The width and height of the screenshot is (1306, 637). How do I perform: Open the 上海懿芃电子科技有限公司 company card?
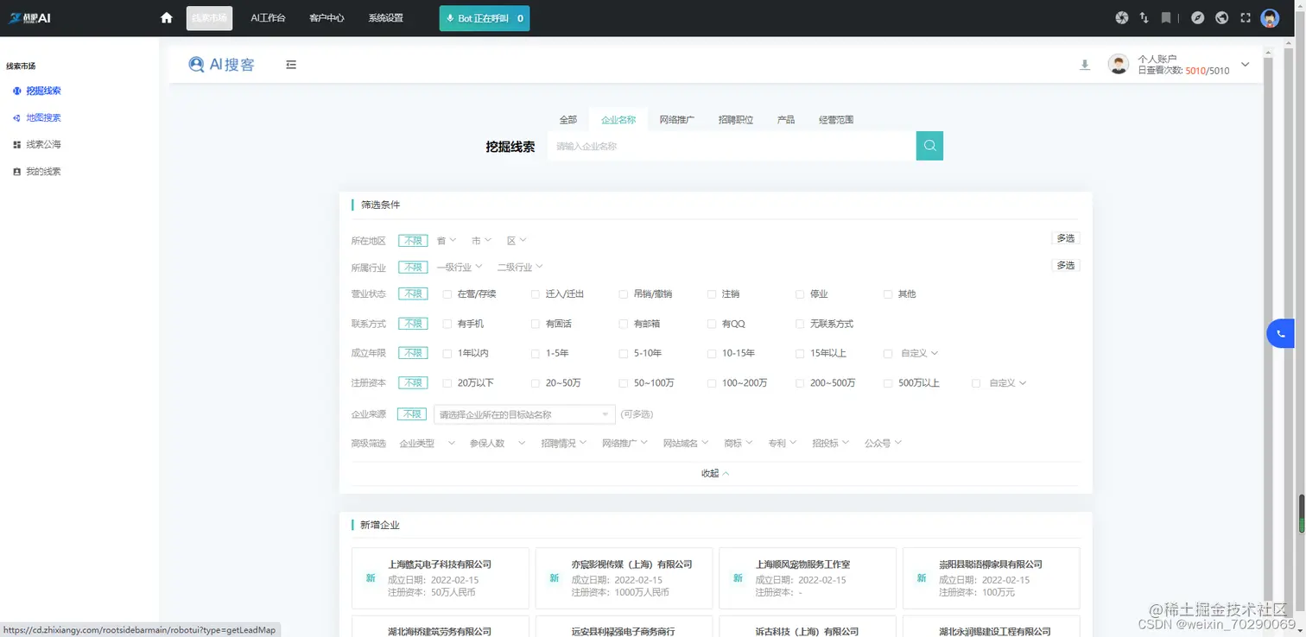[x=441, y=578]
